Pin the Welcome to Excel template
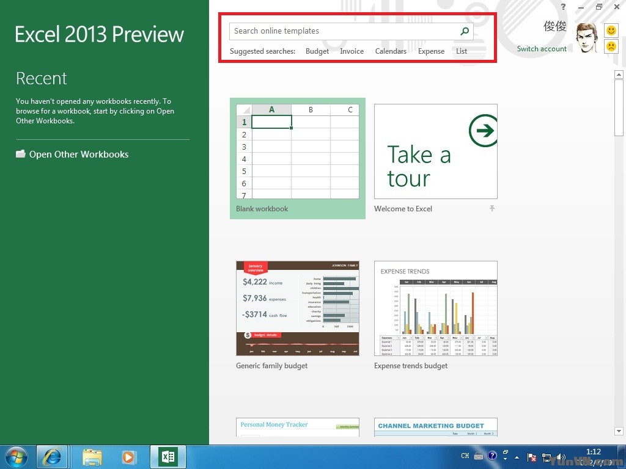The height and width of the screenshot is (469, 626). click(x=492, y=208)
